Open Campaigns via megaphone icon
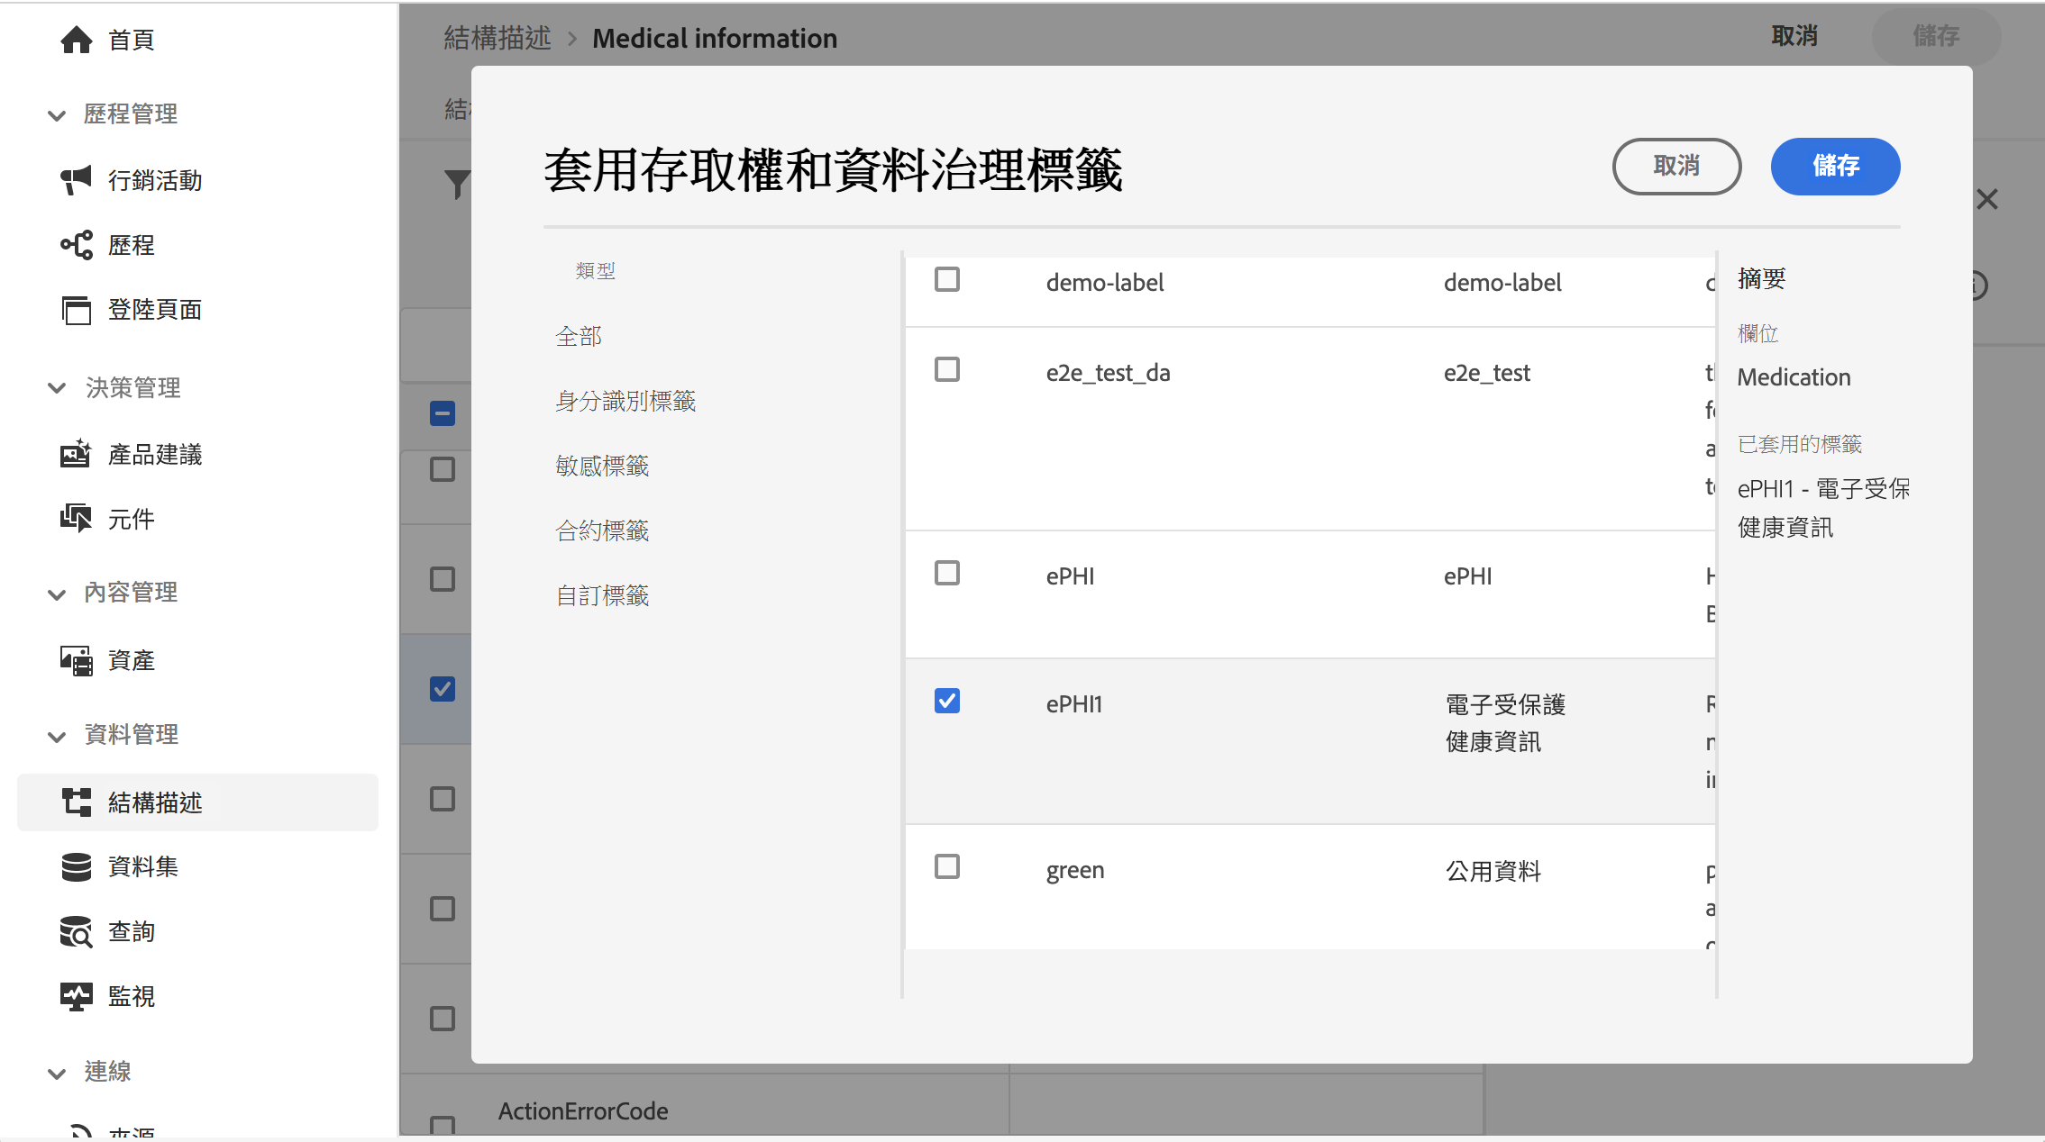The image size is (2045, 1142). 77,180
